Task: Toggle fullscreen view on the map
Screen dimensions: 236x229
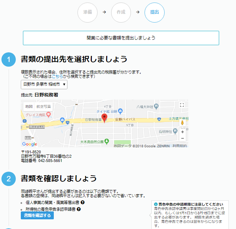Action: 182,105
